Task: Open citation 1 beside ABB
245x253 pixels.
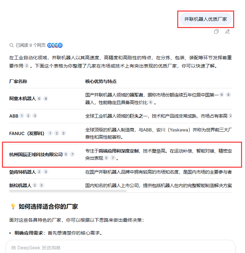Action: point(22,116)
